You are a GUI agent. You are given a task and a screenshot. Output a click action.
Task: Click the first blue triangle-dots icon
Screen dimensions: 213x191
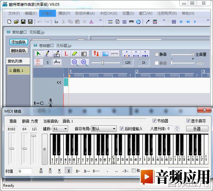point(126,54)
